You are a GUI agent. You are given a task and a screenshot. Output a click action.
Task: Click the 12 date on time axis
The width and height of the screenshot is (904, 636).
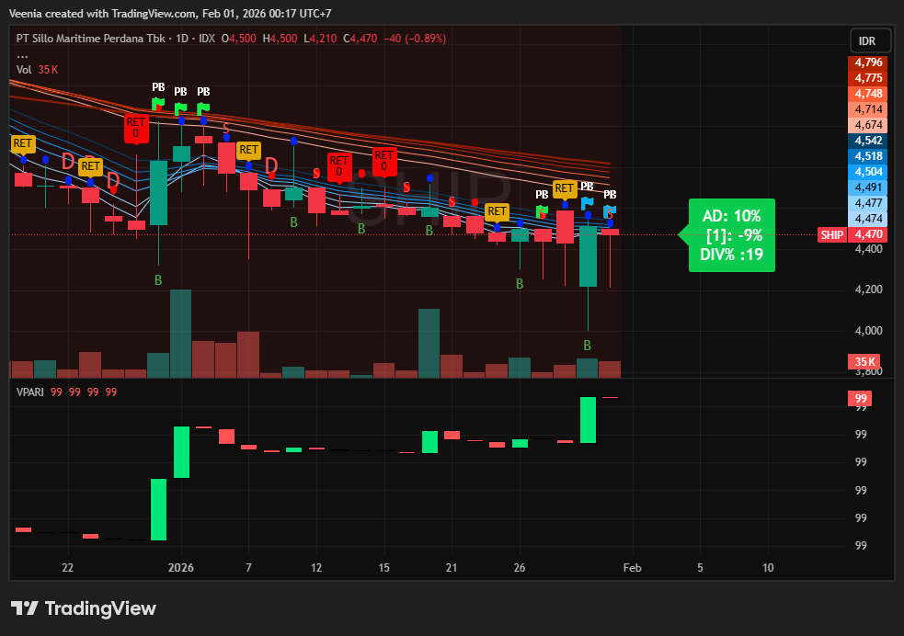[316, 568]
